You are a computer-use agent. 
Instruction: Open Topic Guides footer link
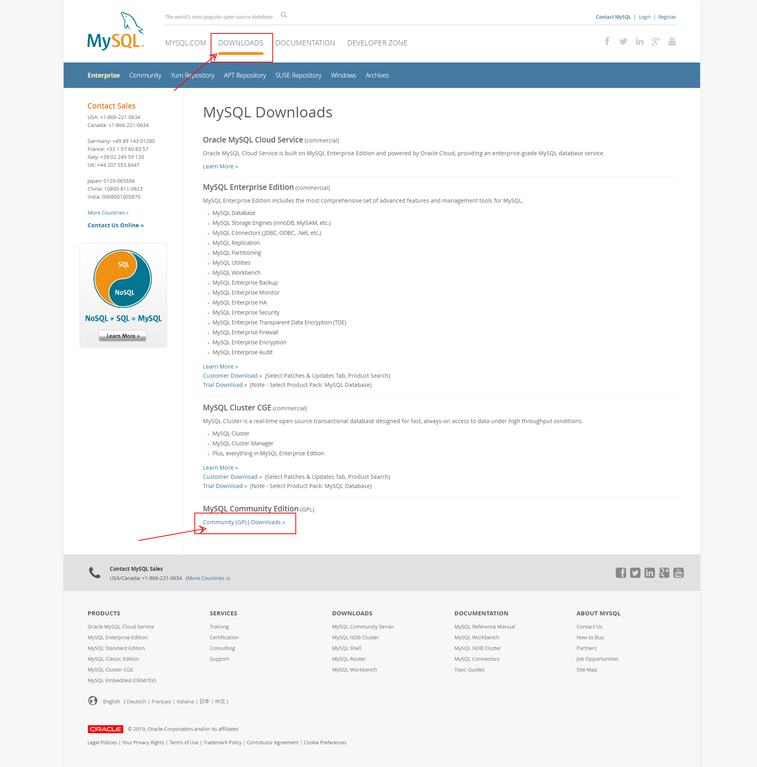pyautogui.click(x=469, y=669)
